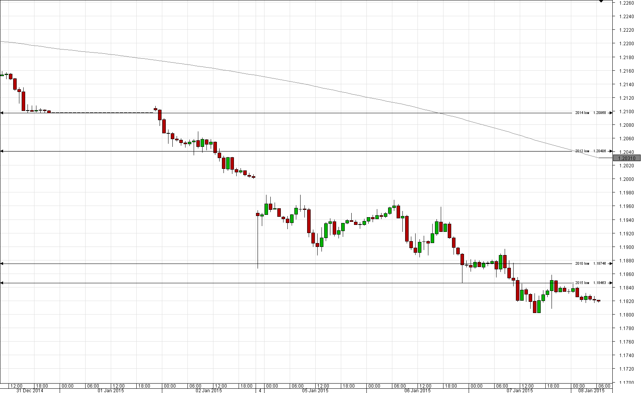This screenshot has height=393, width=641.
Task: Click the right arrow end of 2015 low line
Action: coord(611,283)
